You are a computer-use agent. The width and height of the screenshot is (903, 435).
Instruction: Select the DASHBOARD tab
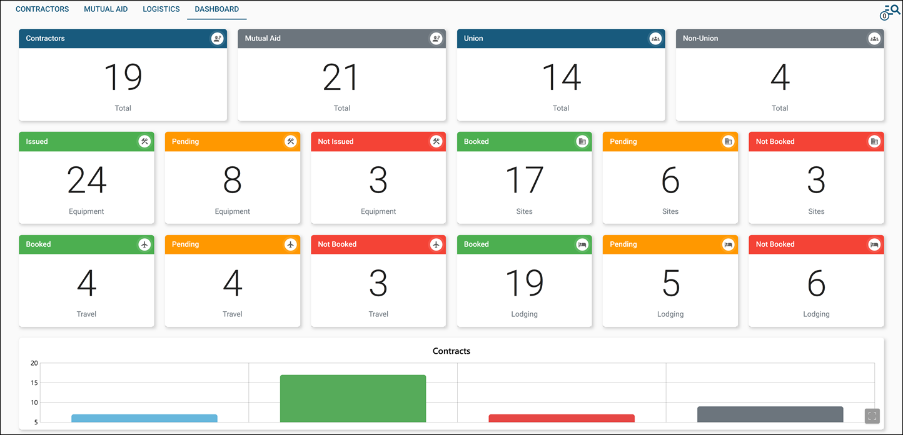(216, 9)
